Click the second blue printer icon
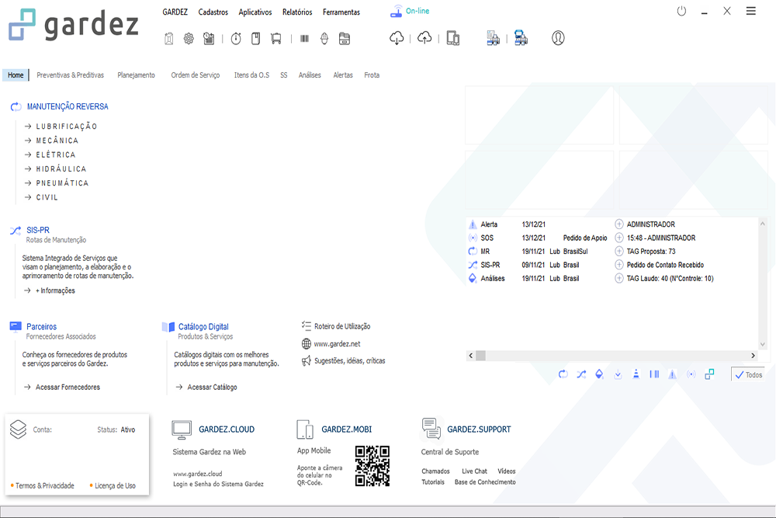 click(521, 37)
